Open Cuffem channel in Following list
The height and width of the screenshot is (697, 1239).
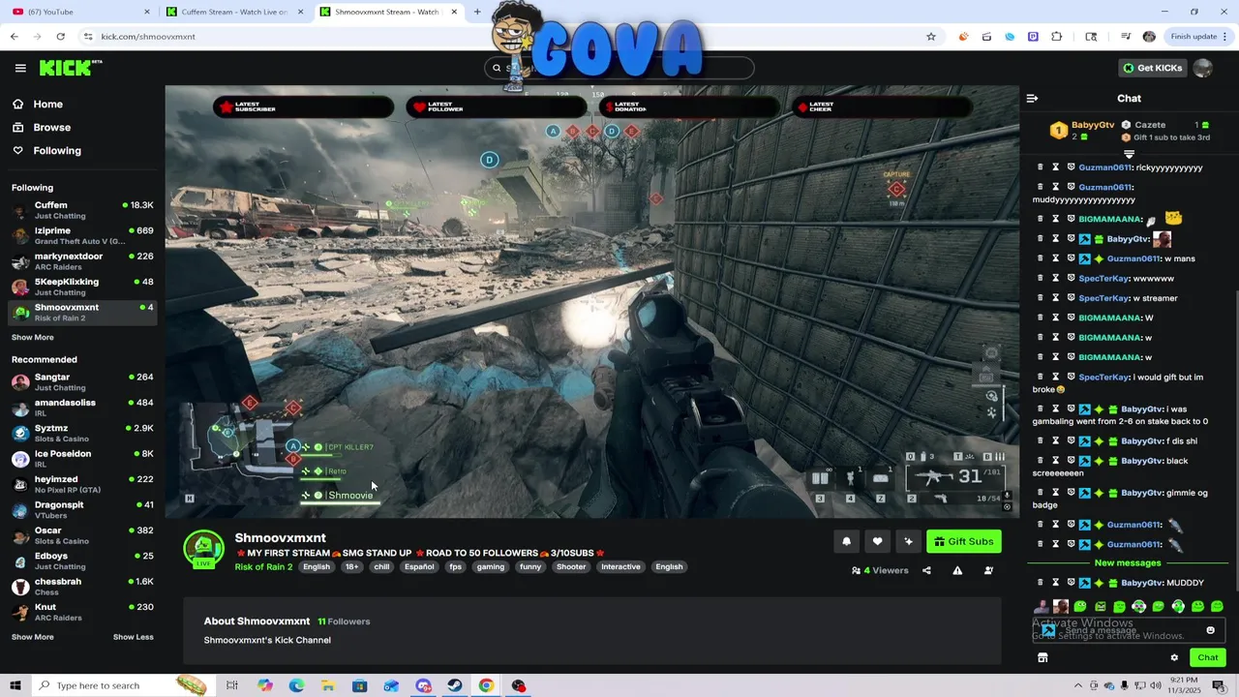tap(81, 210)
